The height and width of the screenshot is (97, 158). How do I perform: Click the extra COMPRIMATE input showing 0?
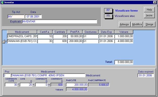[x=41, y=85]
